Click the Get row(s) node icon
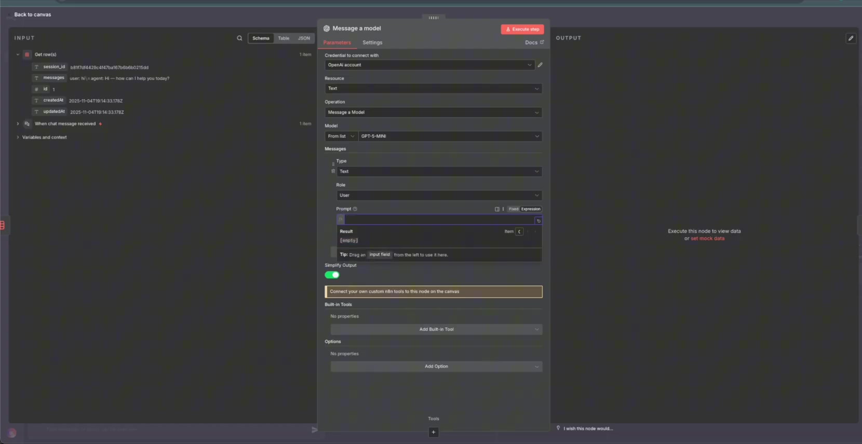 [27, 54]
